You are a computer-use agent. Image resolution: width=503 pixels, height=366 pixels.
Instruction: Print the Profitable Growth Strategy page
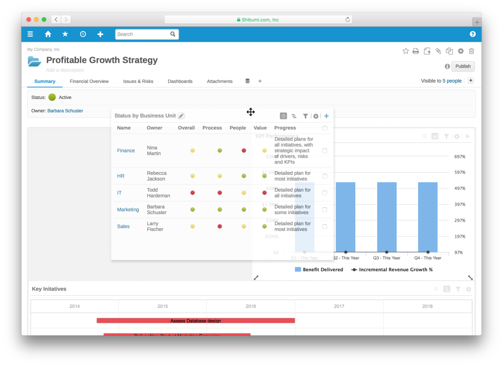[x=415, y=51]
